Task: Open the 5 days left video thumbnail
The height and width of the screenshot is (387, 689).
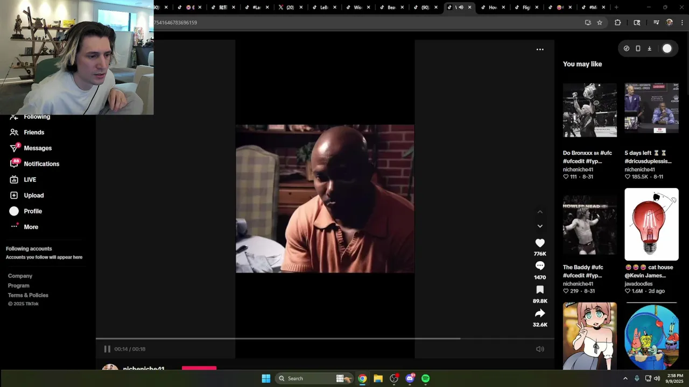Action: [x=651, y=108]
